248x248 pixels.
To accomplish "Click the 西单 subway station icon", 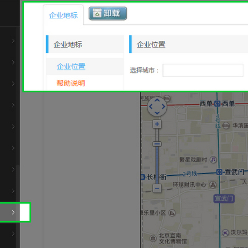I will coord(217,104).
